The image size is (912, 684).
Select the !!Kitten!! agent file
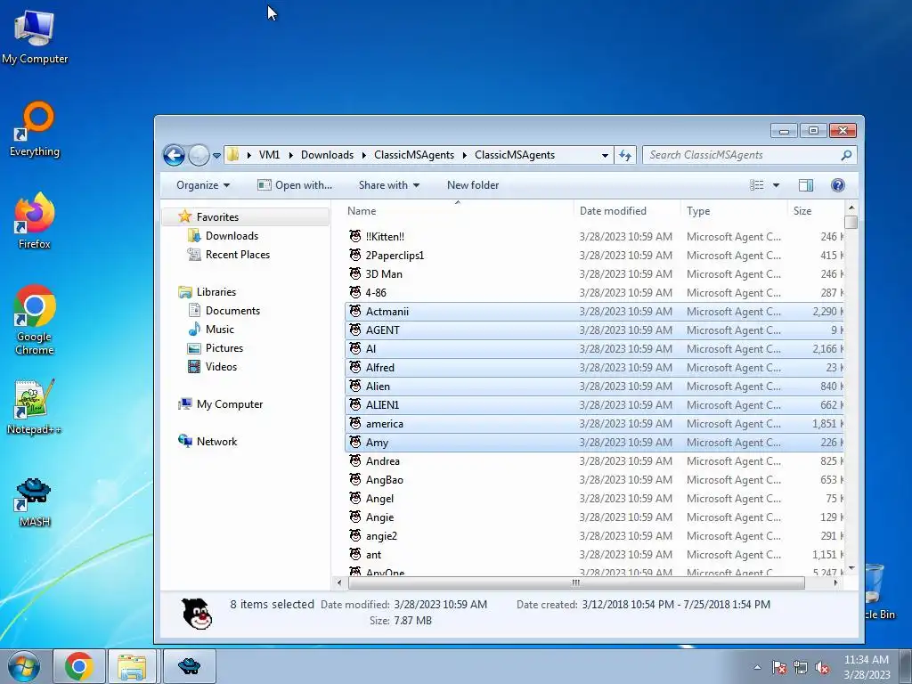click(594, 237)
